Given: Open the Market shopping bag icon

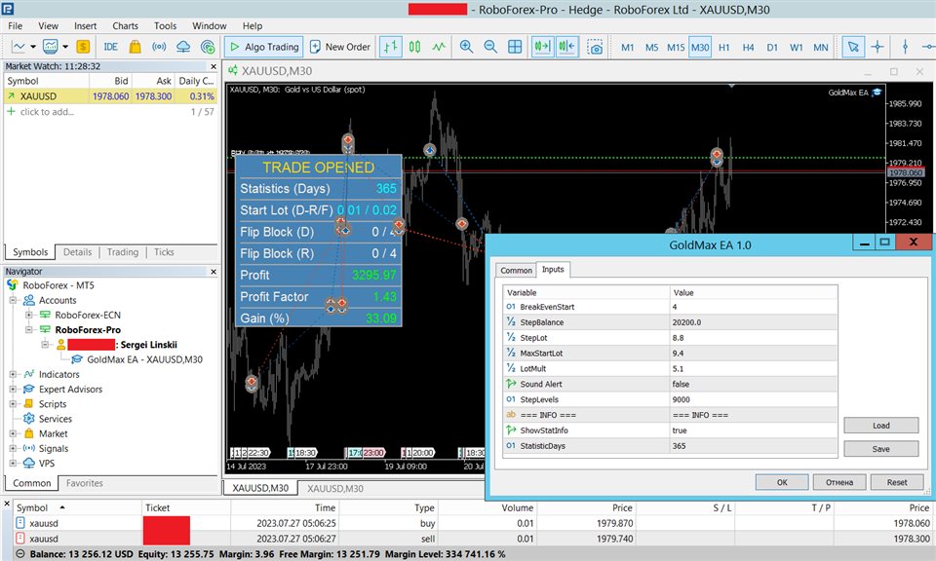Looking at the screenshot, I should 135,47.
